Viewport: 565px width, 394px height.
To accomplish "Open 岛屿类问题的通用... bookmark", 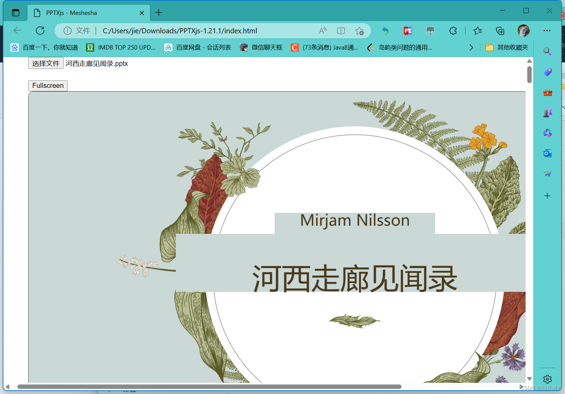I will pos(400,48).
